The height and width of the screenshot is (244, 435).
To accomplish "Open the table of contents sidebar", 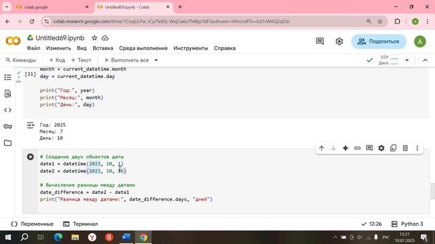I will point(7,77).
